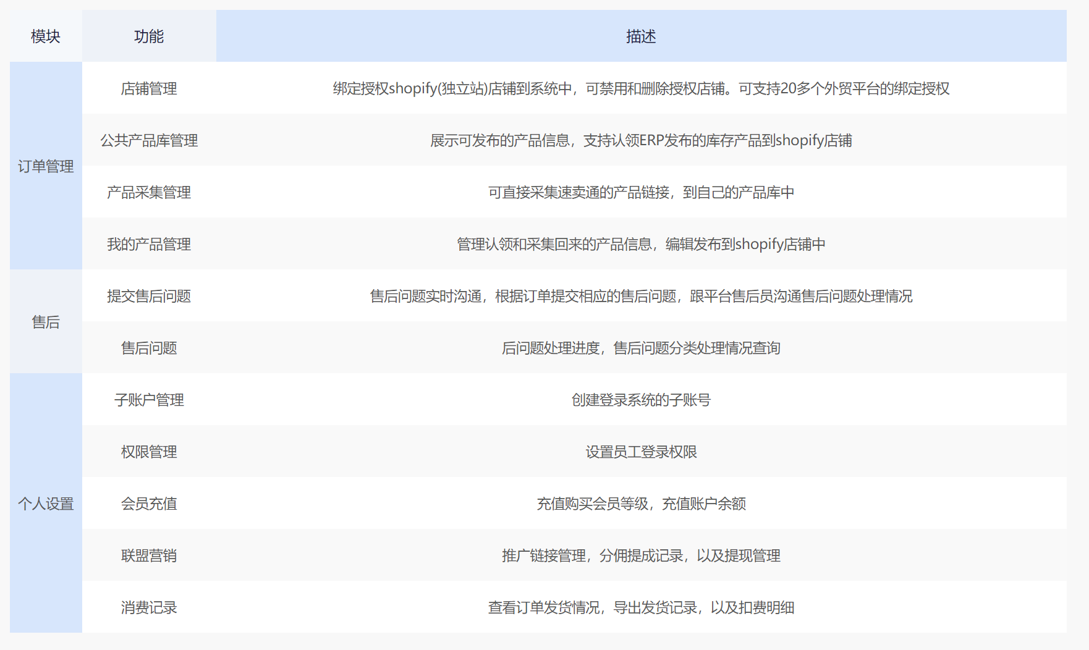1089x650 pixels.
Task: Click the 店铺管理 function cell
Action: point(149,88)
